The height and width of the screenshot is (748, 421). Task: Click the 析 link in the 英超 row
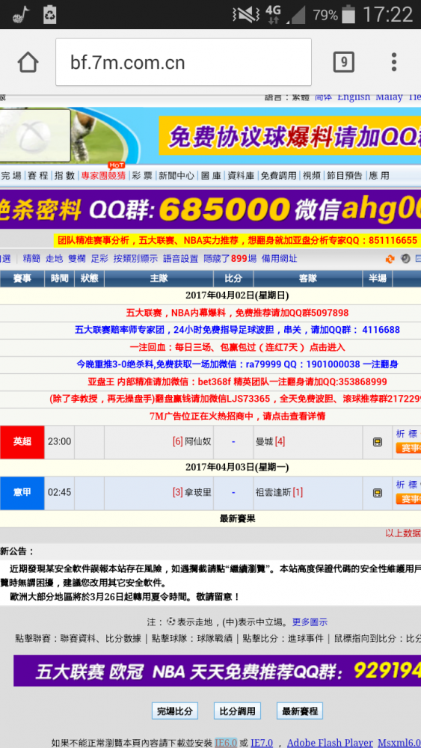pos(400,434)
